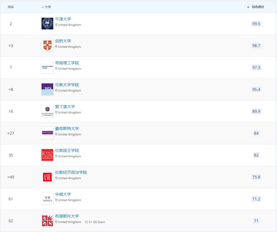Viewport: 277px width, 232px height.
Task: Click rank =3 in the 排名 column
Action: coord(11,46)
